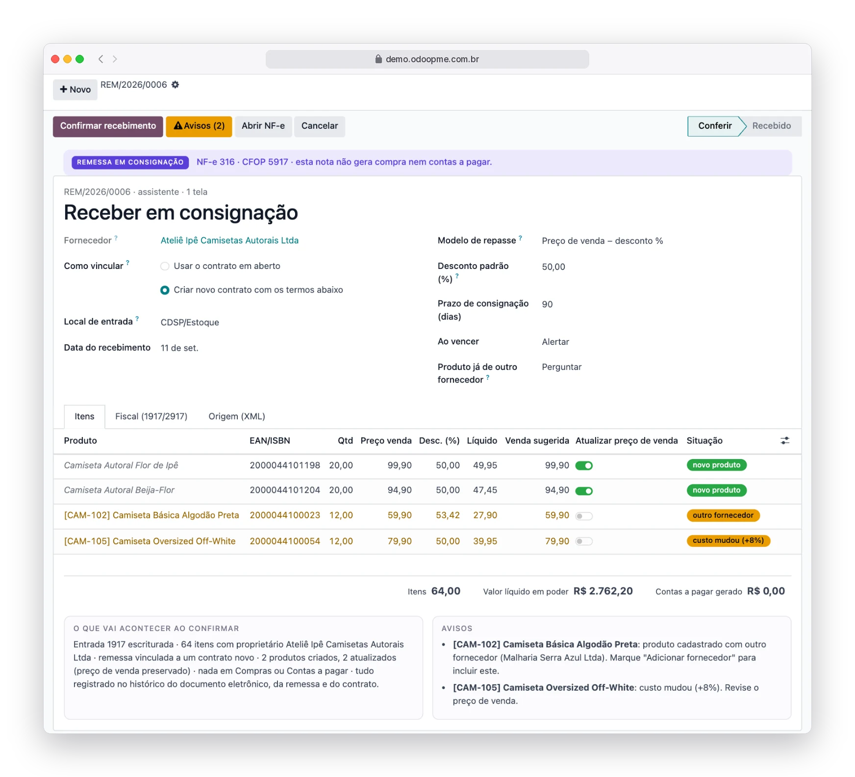Screen dimensions: 855x777
Task: Go forward with browser forward arrow
Action: [115, 59]
